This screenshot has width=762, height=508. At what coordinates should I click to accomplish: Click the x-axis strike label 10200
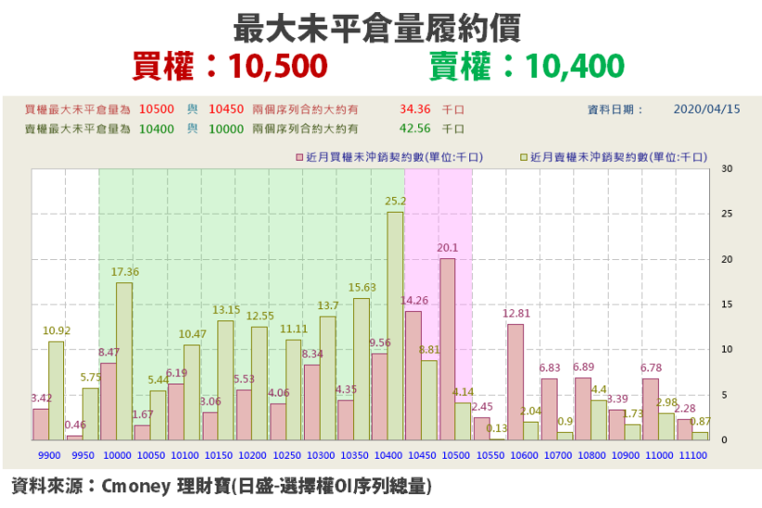pos(253,456)
